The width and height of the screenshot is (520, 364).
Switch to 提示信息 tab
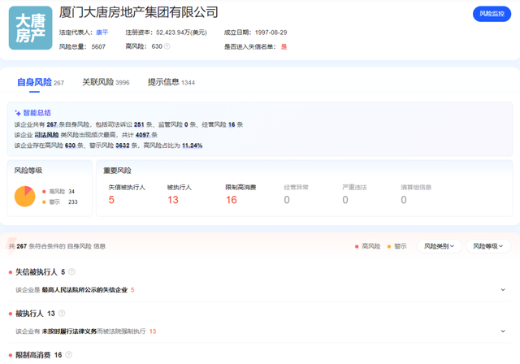pos(171,82)
